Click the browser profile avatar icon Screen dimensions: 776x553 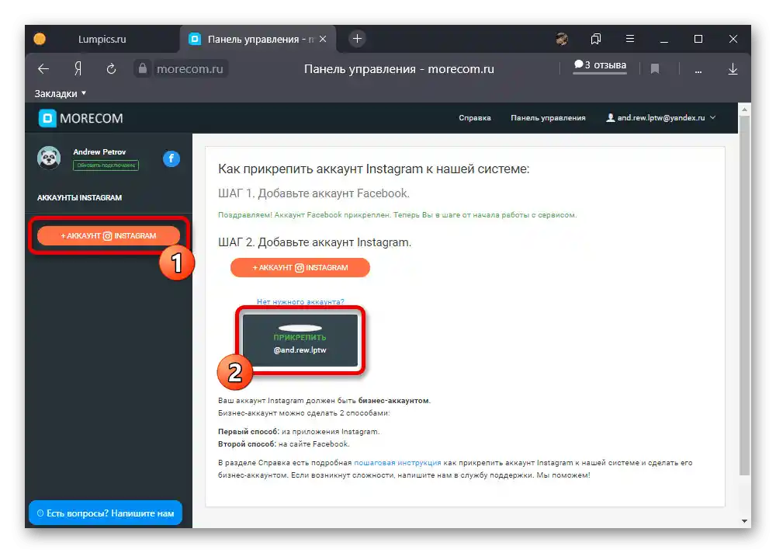pos(562,39)
